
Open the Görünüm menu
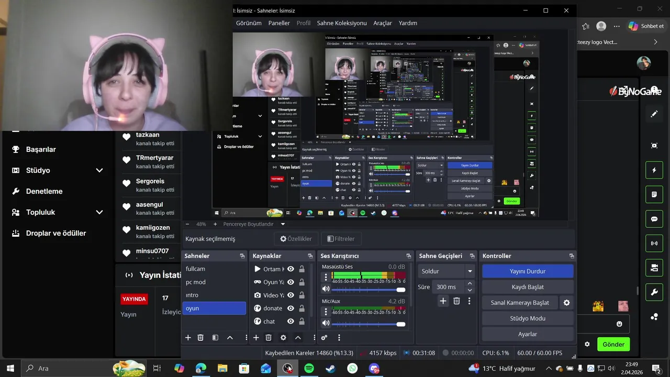249,23
